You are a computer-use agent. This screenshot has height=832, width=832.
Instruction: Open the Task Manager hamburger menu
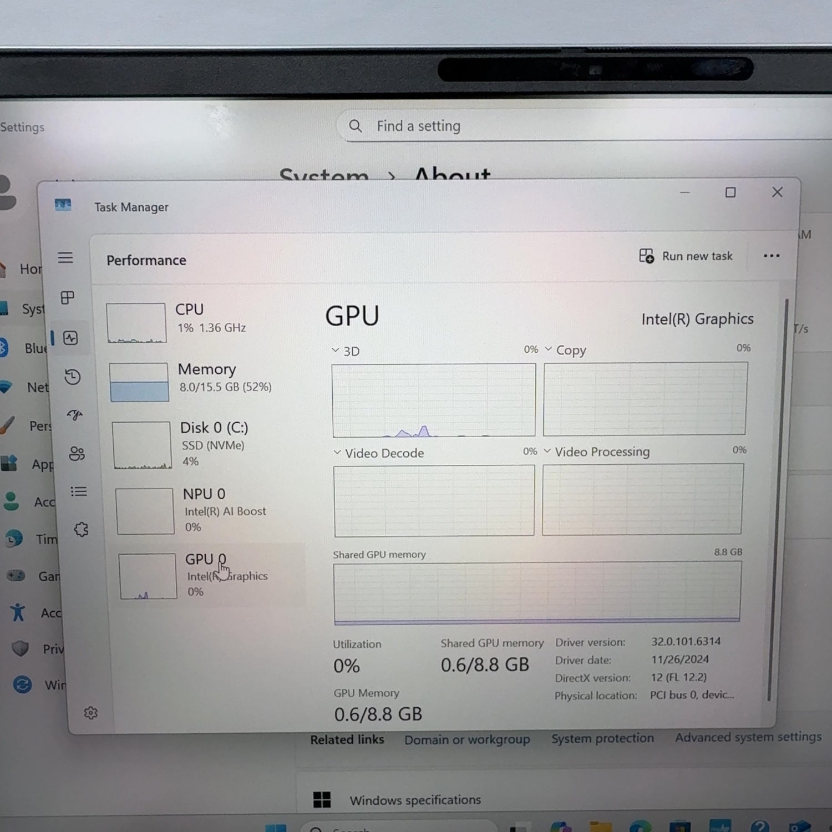65,258
